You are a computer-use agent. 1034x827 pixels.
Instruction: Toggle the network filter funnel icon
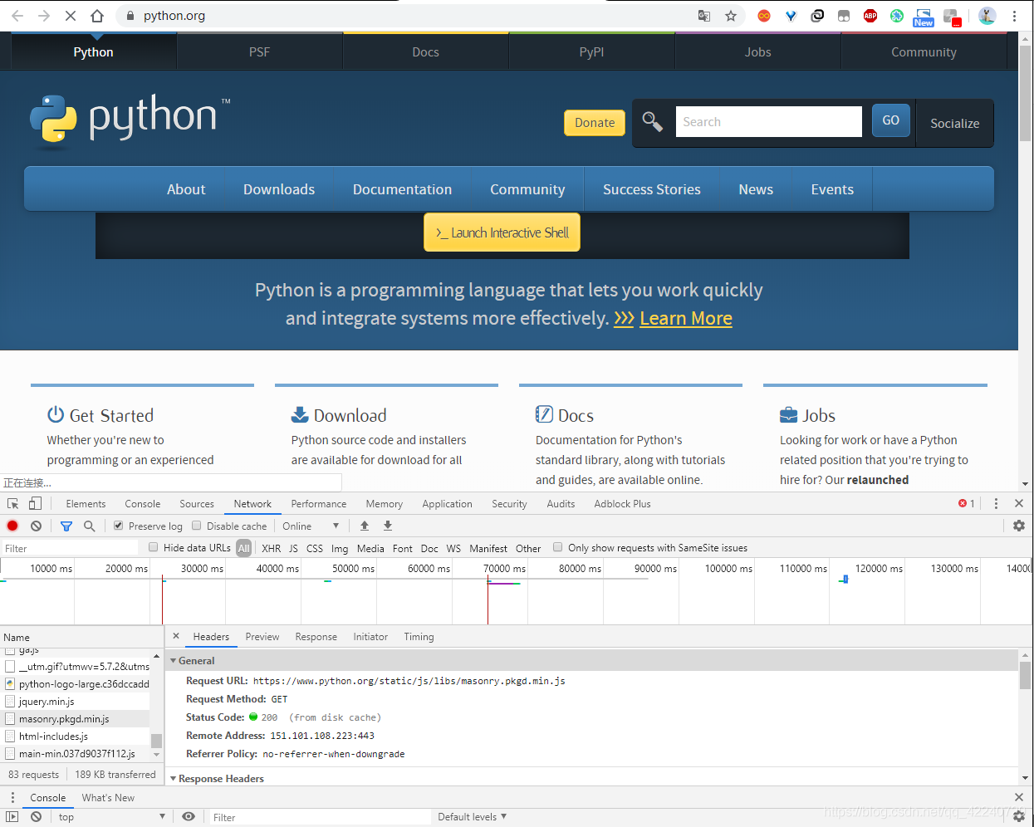tap(66, 526)
